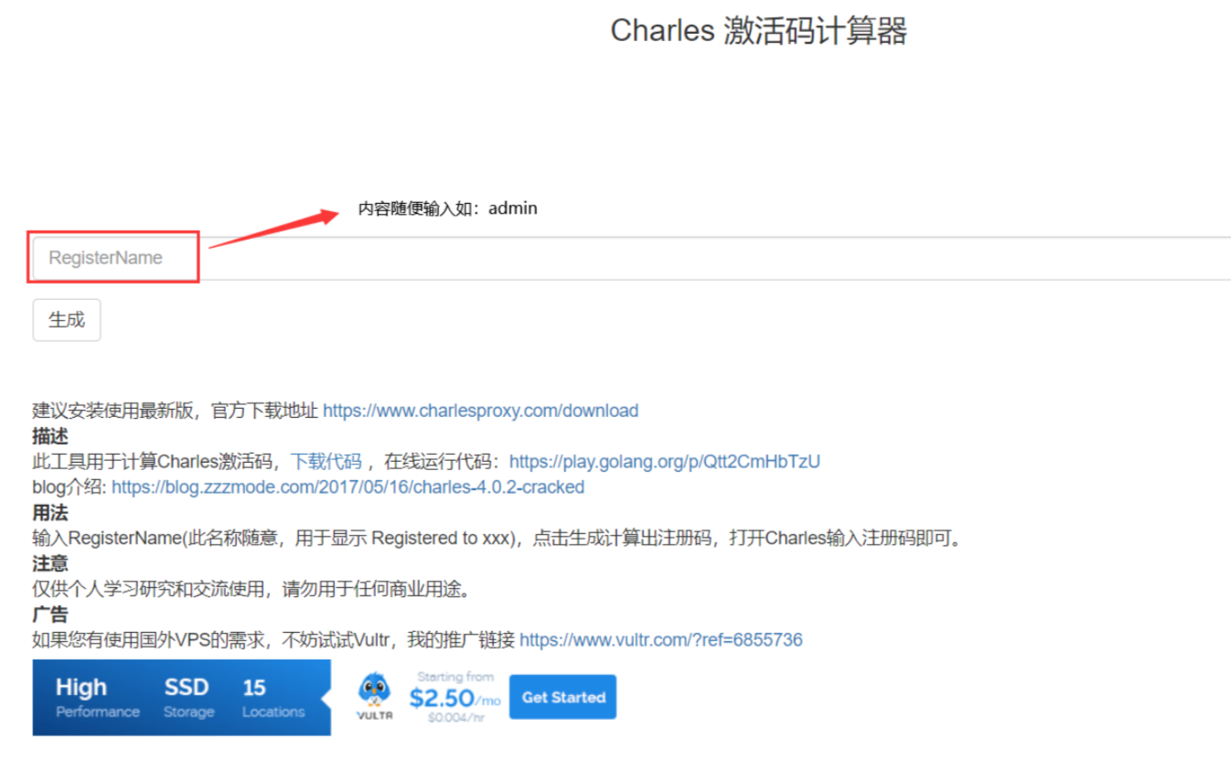The image size is (1231, 761).
Task: Click the 描述 heading
Action: 50,436
